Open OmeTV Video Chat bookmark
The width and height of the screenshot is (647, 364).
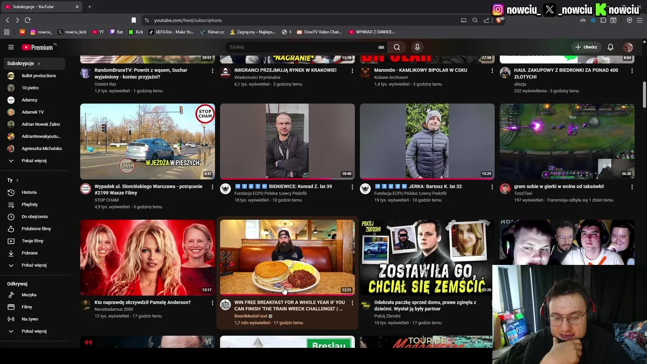click(319, 32)
